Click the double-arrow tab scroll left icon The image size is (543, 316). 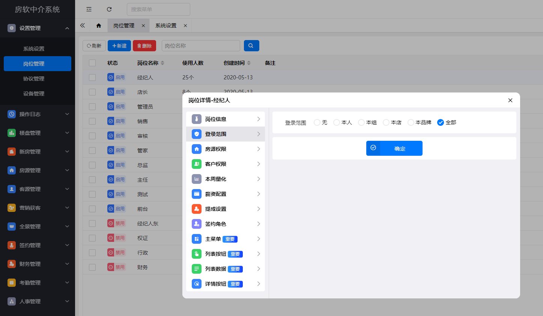tap(83, 25)
